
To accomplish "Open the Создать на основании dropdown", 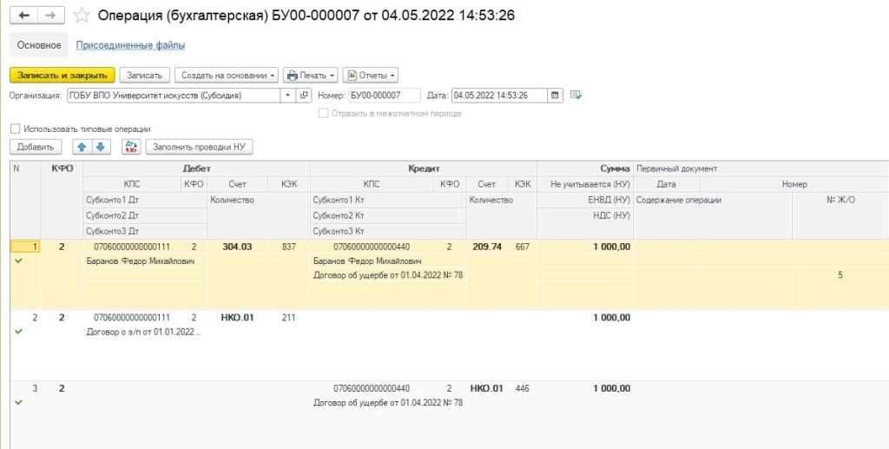I will pyautogui.click(x=227, y=76).
